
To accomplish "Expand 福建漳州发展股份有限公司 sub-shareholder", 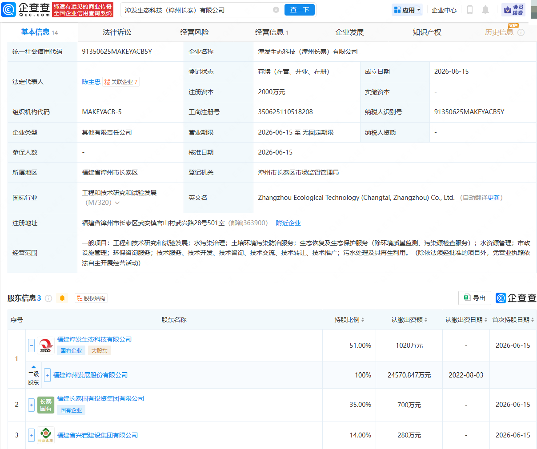I will point(47,375).
